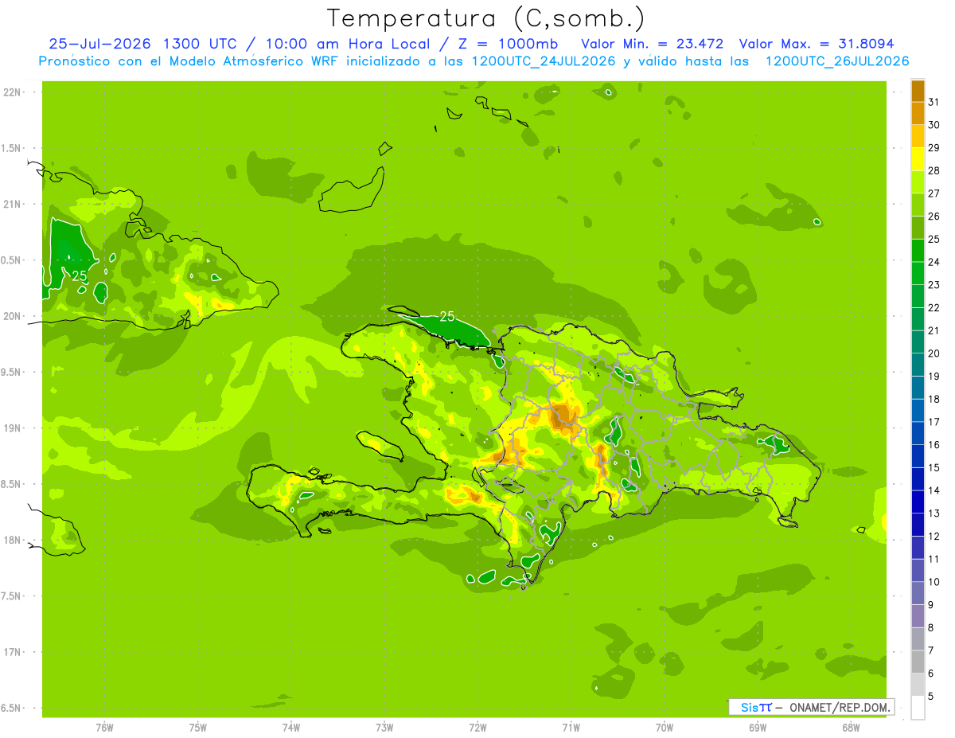This screenshot has width=955, height=738.
Task: Click the '21N' latitude axis label
Action: [12, 204]
